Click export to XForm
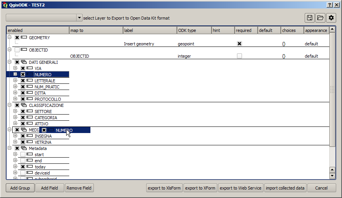The image size is (342, 198). tap(200, 188)
